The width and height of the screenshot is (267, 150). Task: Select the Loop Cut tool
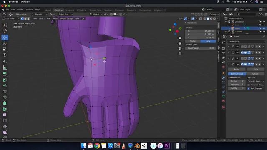point(5,92)
